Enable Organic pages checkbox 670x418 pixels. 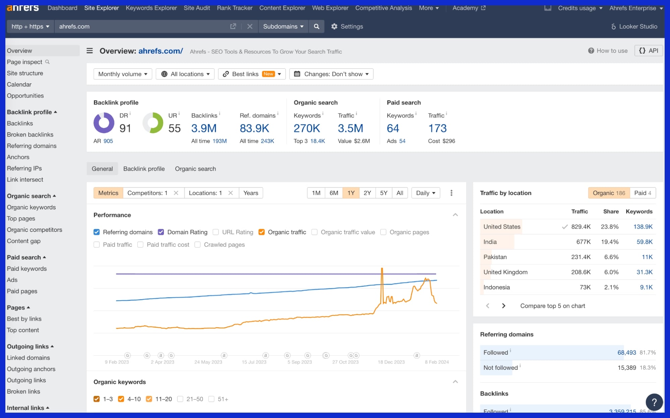(383, 232)
